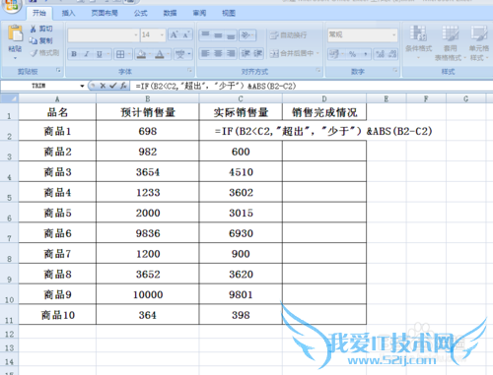Click Wrap Text (自动换行)
The image size is (493, 375).
pos(289,35)
